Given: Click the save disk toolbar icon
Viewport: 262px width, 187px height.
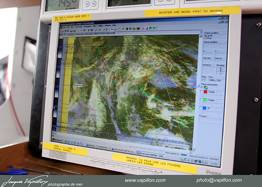Looking at the screenshot, I should click(71, 31).
